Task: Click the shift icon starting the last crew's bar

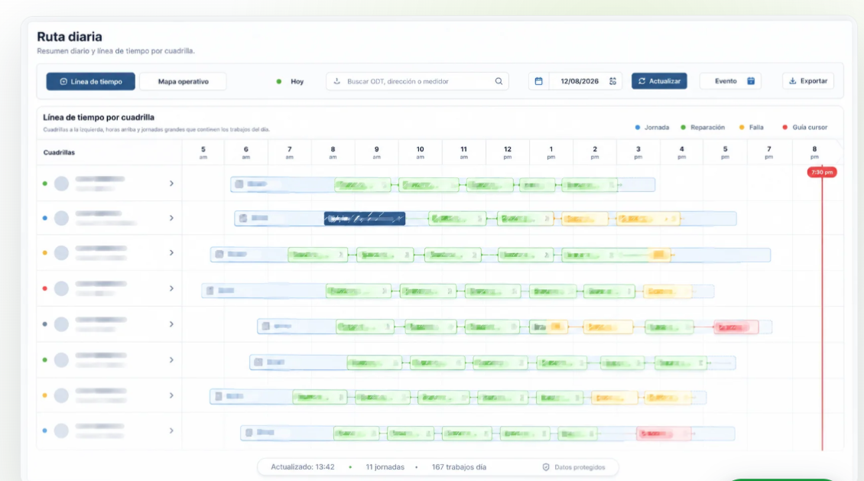Action: (x=249, y=433)
